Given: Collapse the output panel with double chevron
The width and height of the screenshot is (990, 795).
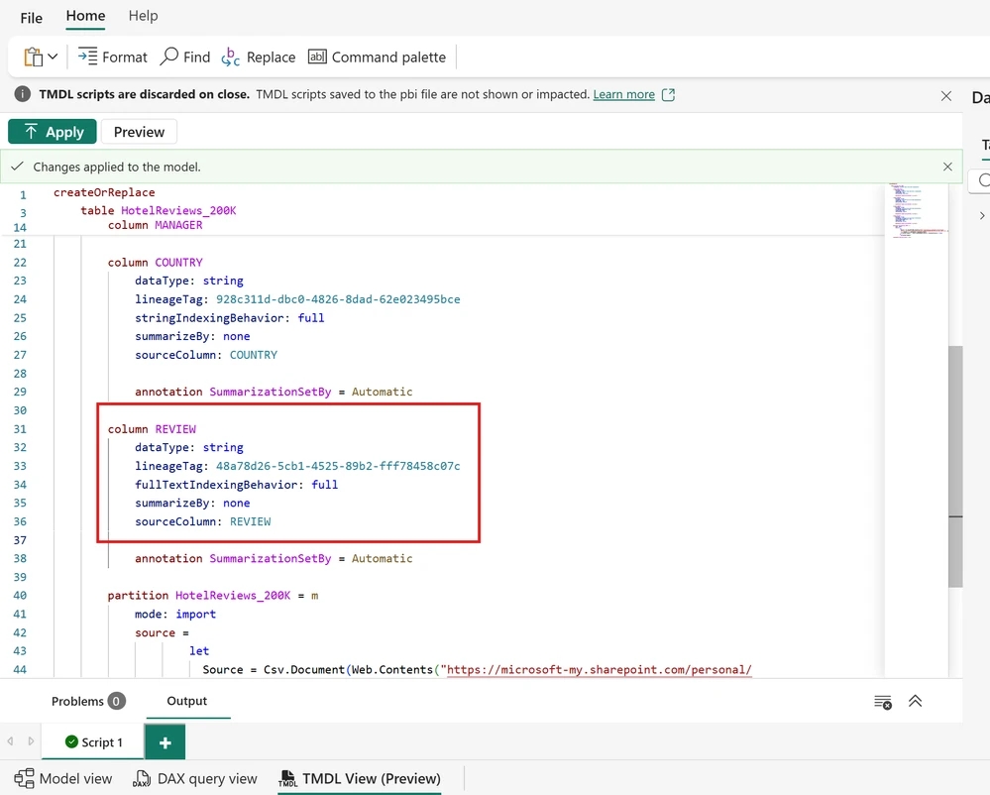Looking at the screenshot, I should (x=915, y=701).
